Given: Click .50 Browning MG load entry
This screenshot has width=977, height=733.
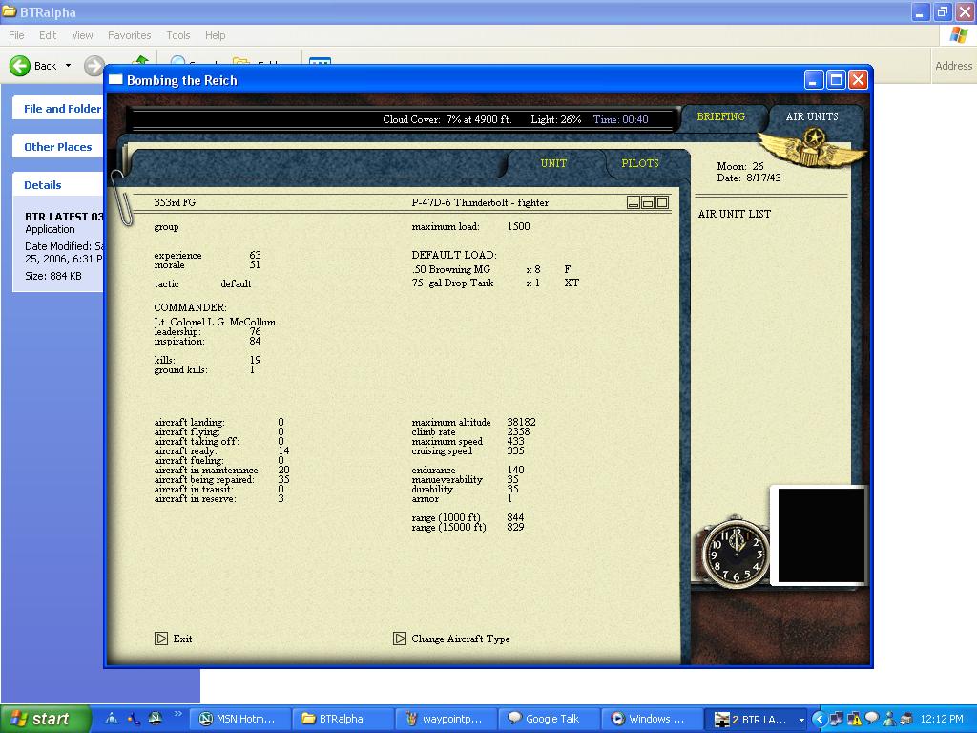Looking at the screenshot, I should coord(491,269).
